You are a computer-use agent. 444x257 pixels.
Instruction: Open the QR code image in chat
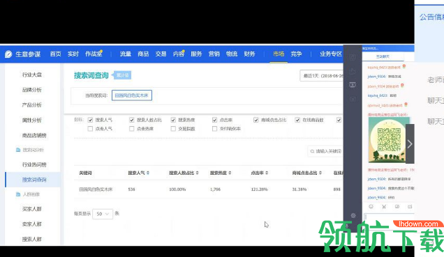pos(389,140)
